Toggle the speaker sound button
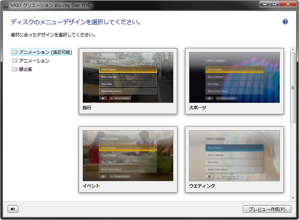 (x=13, y=209)
